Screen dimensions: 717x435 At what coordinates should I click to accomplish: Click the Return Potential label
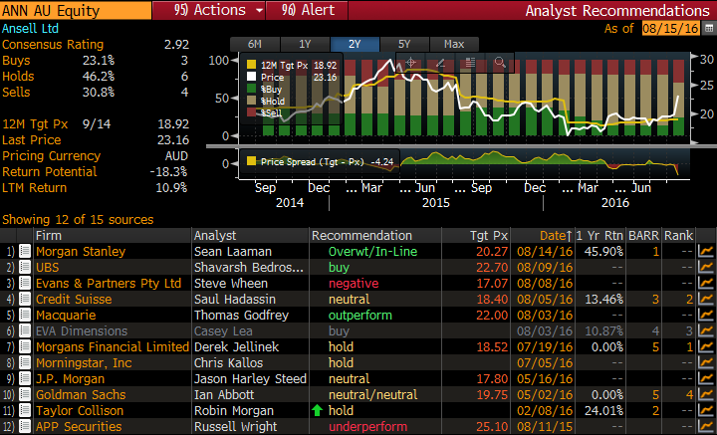tap(50, 172)
